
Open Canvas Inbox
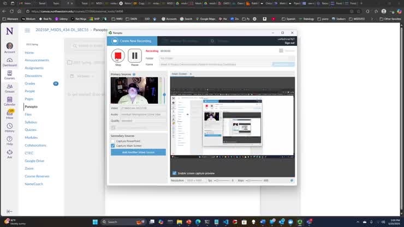(9, 115)
